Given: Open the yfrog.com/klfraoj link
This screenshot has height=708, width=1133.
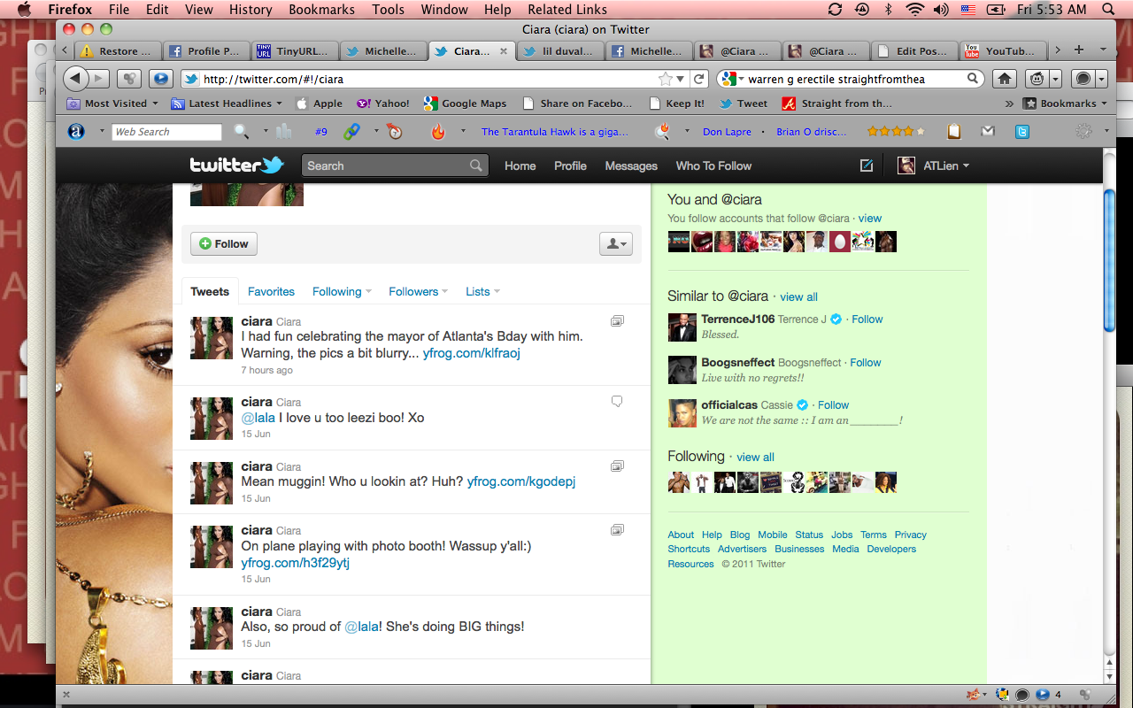Looking at the screenshot, I should coord(471,353).
